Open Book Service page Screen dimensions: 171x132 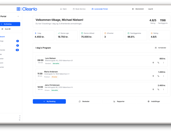(79, 9)
